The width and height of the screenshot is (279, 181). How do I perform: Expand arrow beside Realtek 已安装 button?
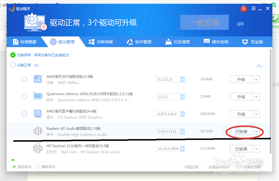[x=256, y=132]
